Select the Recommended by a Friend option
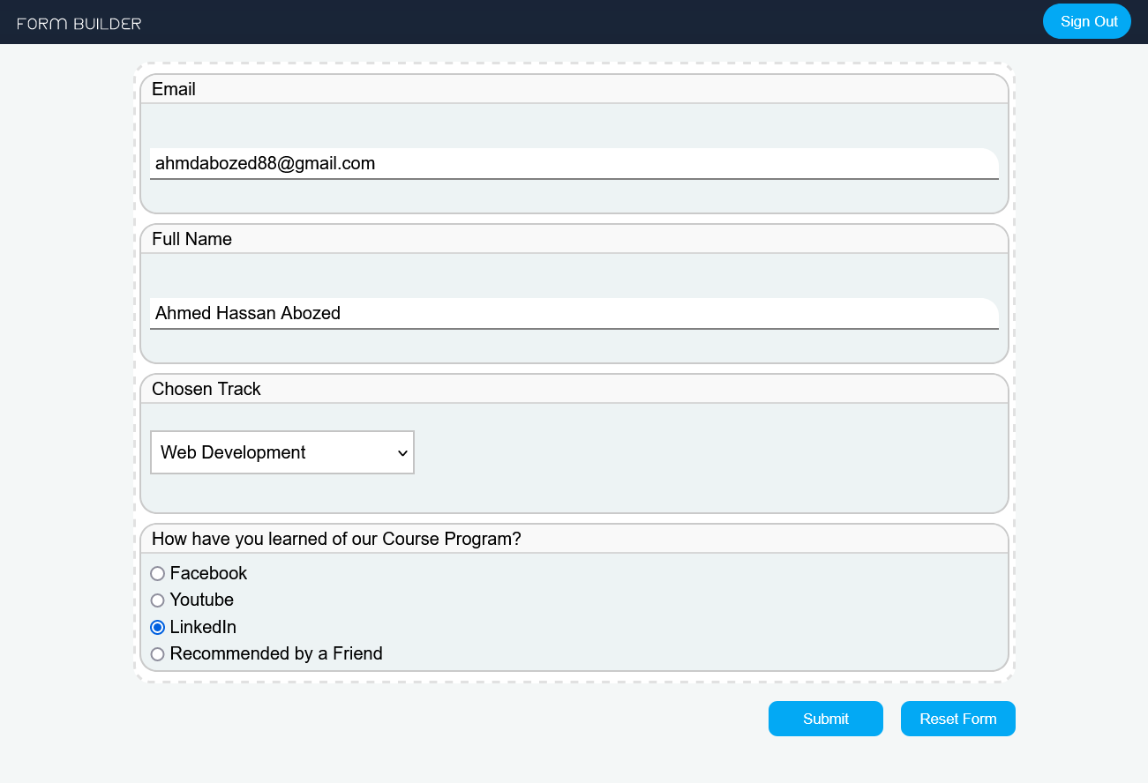The image size is (1148, 783). [158, 654]
